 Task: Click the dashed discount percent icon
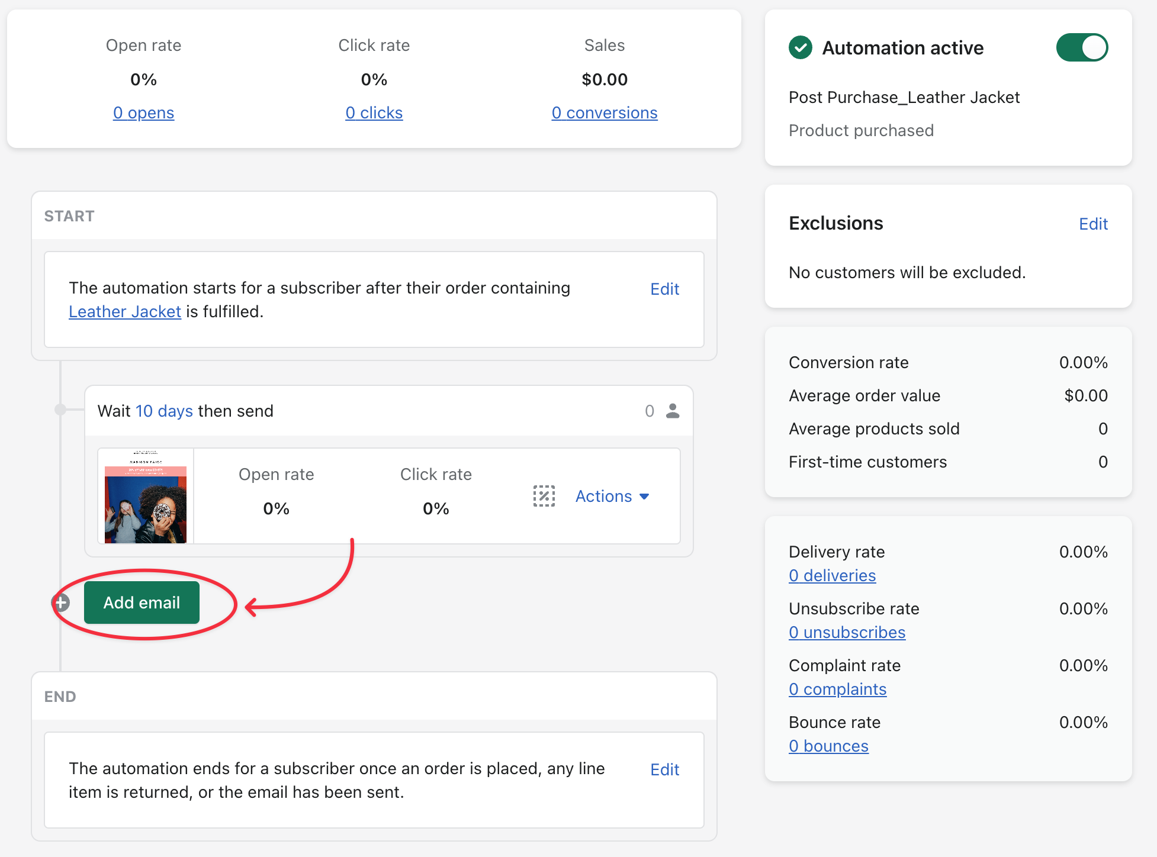pos(544,496)
